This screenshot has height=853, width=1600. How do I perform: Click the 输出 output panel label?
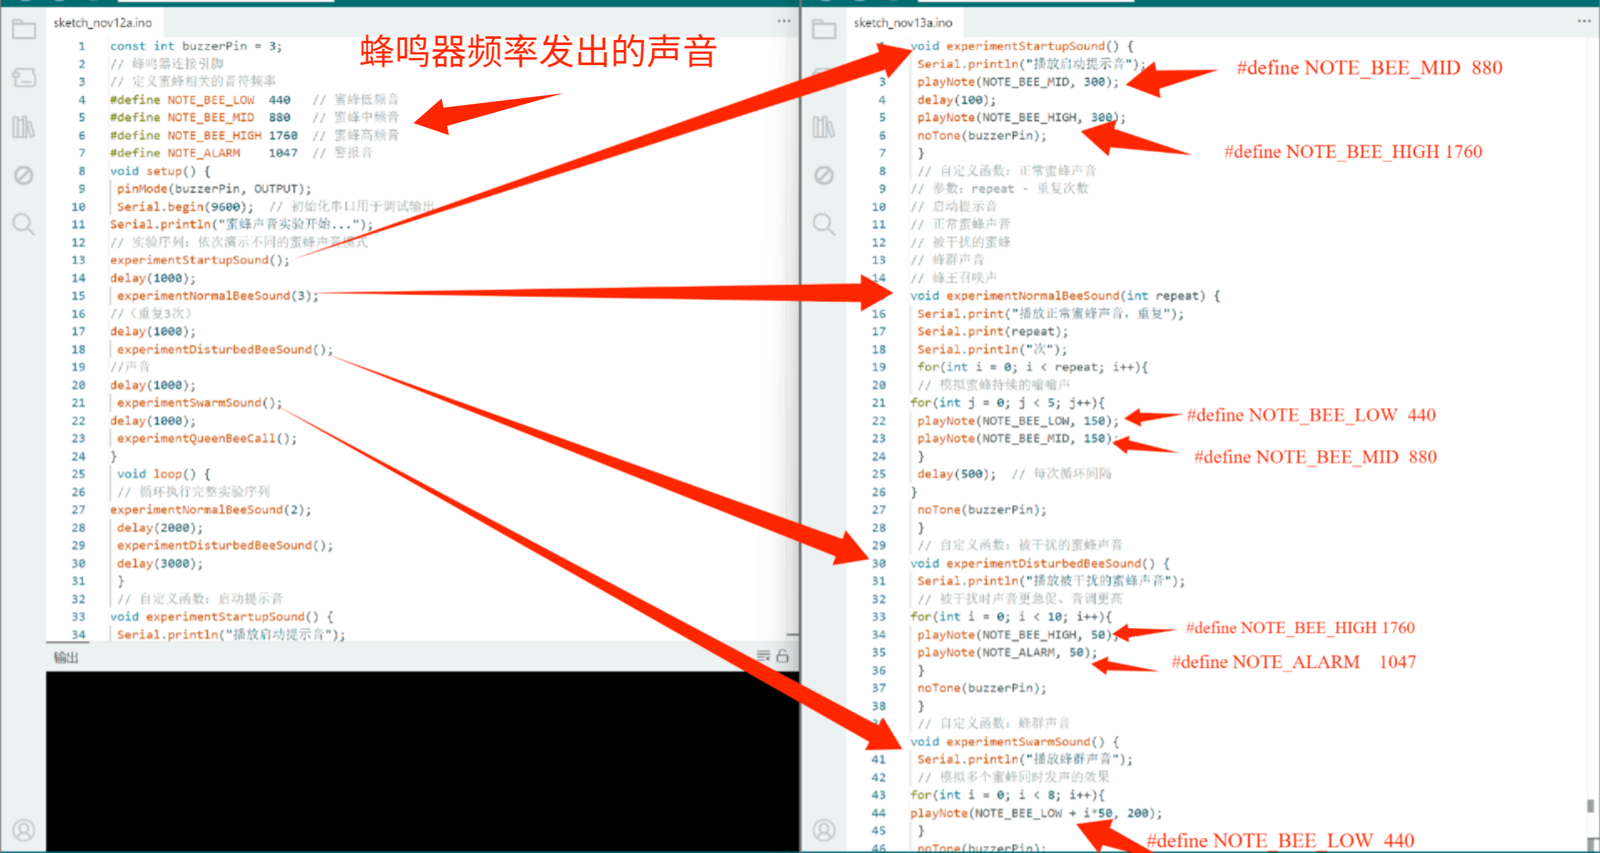pyautogui.click(x=66, y=657)
